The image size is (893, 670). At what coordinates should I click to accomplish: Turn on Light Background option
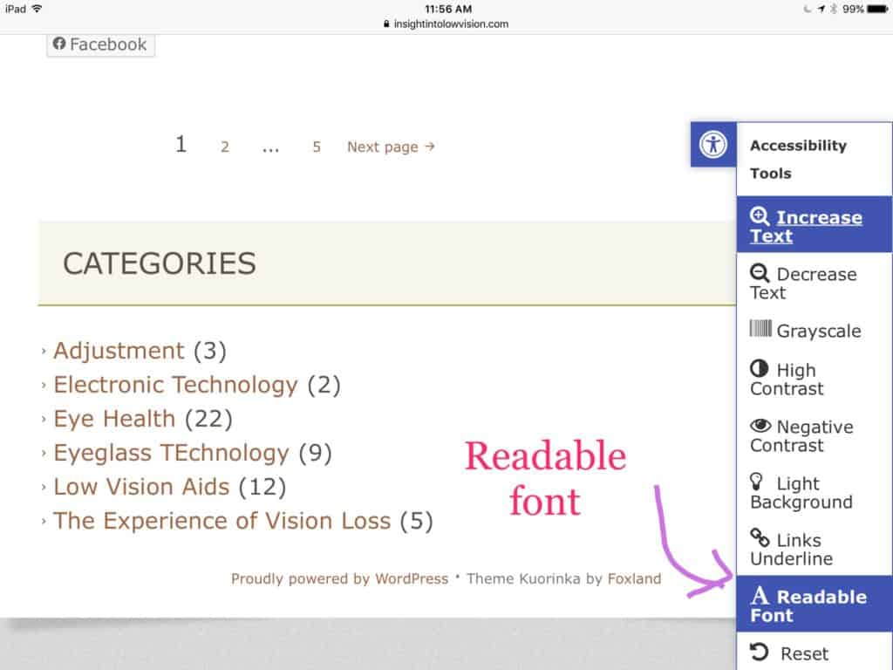point(801,492)
